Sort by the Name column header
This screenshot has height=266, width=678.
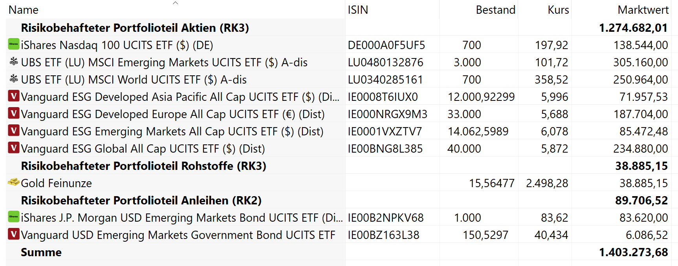(x=24, y=10)
